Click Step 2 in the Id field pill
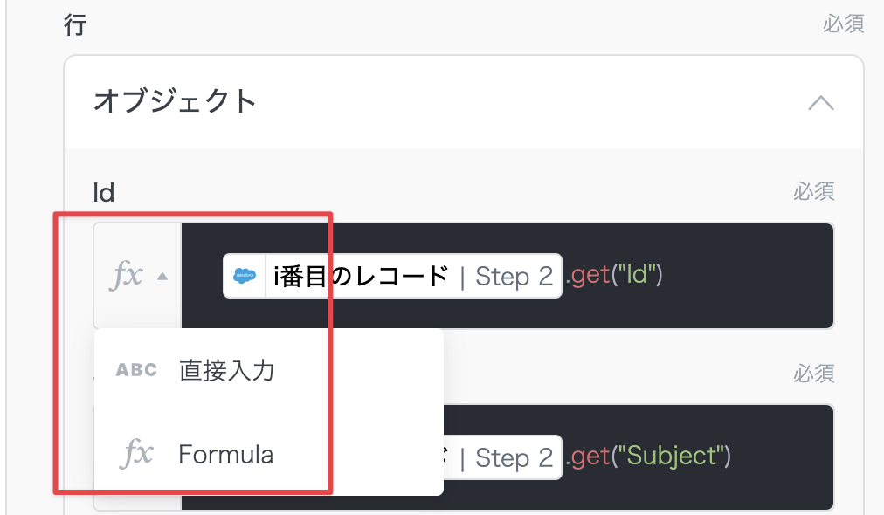The width and height of the screenshot is (884, 515). pyautogui.click(x=515, y=277)
